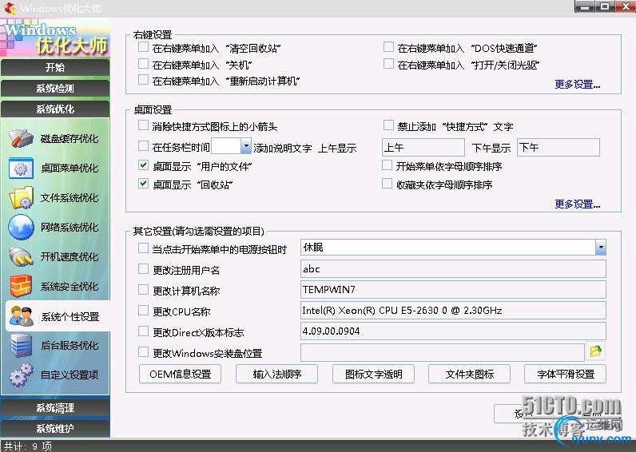Click the 上午 display text field
This screenshot has height=452, width=636.
[423, 147]
